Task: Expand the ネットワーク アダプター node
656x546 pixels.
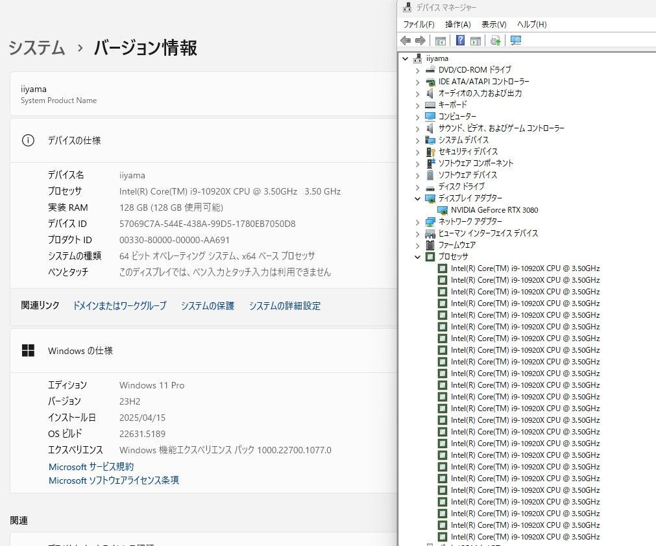Action: pyautogui.click(x=417, y=222)
